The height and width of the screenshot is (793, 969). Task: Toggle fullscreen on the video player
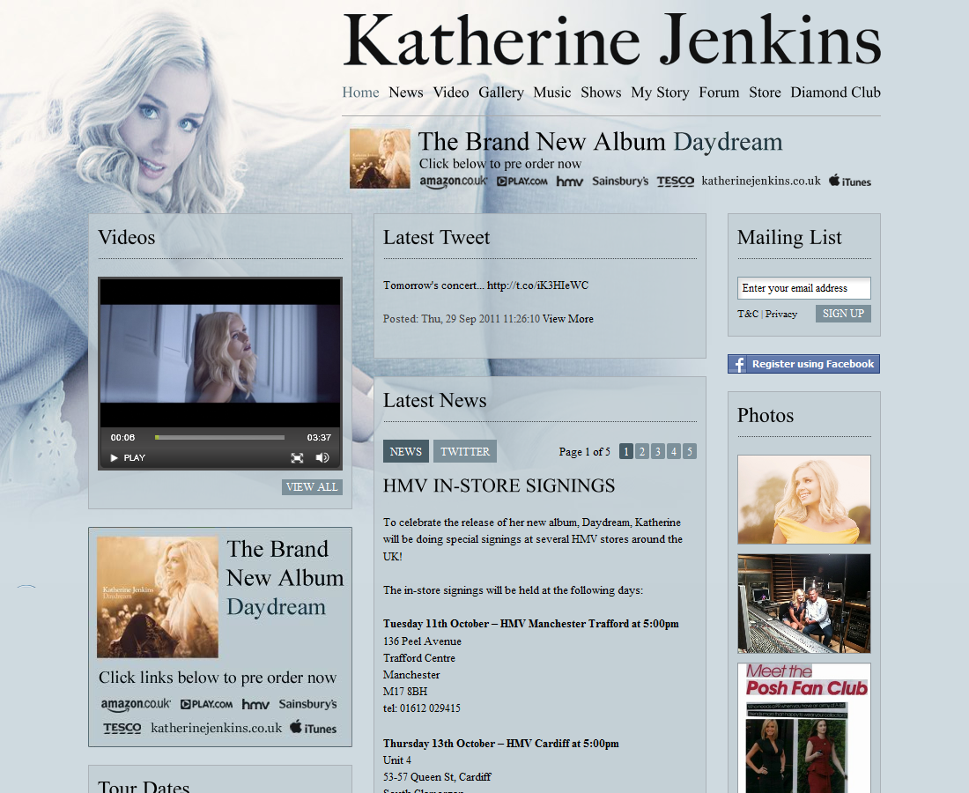tap(297, 458)
